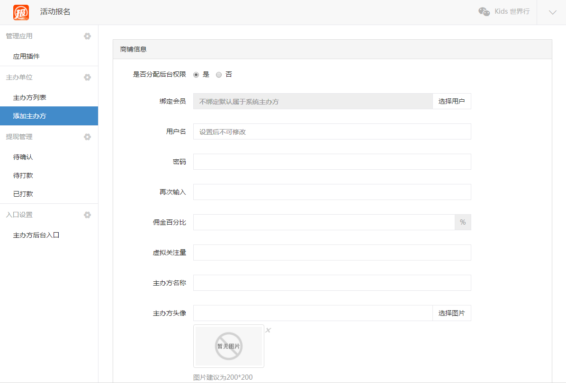Viewport: 566px width, 383px height.
Task: Click the 管理应用 section header
Action: click(19, 36)
